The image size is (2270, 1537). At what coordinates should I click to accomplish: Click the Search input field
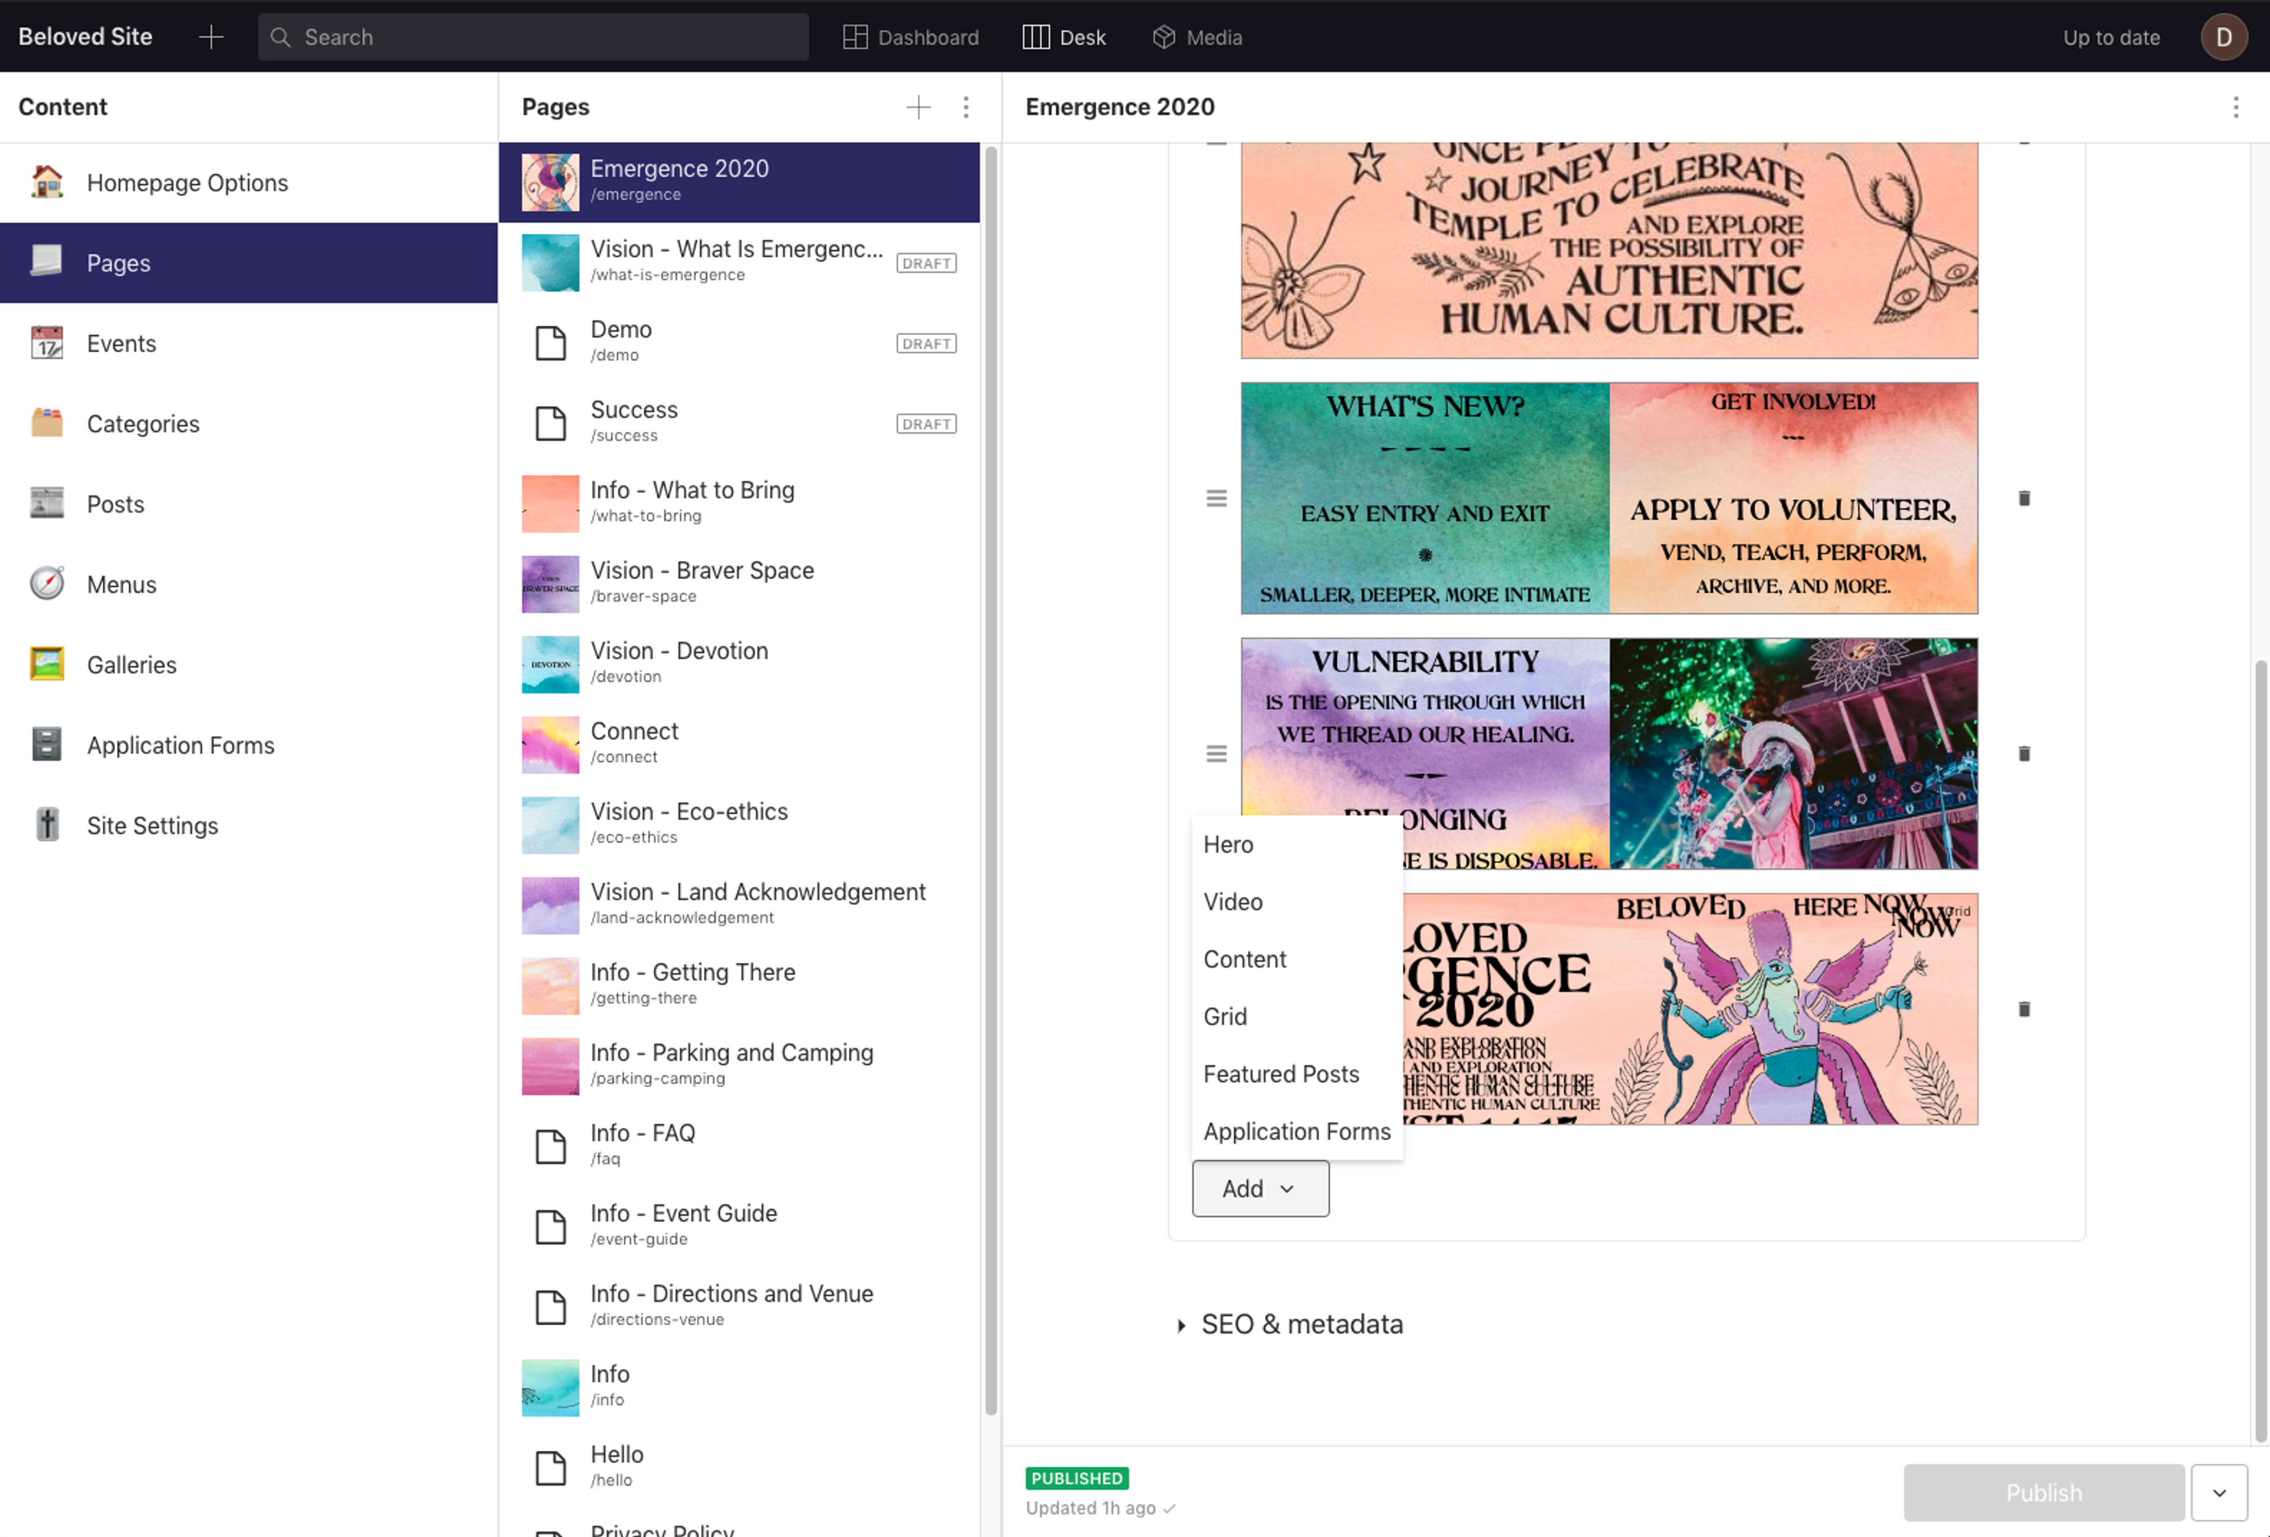pos(533,37)
